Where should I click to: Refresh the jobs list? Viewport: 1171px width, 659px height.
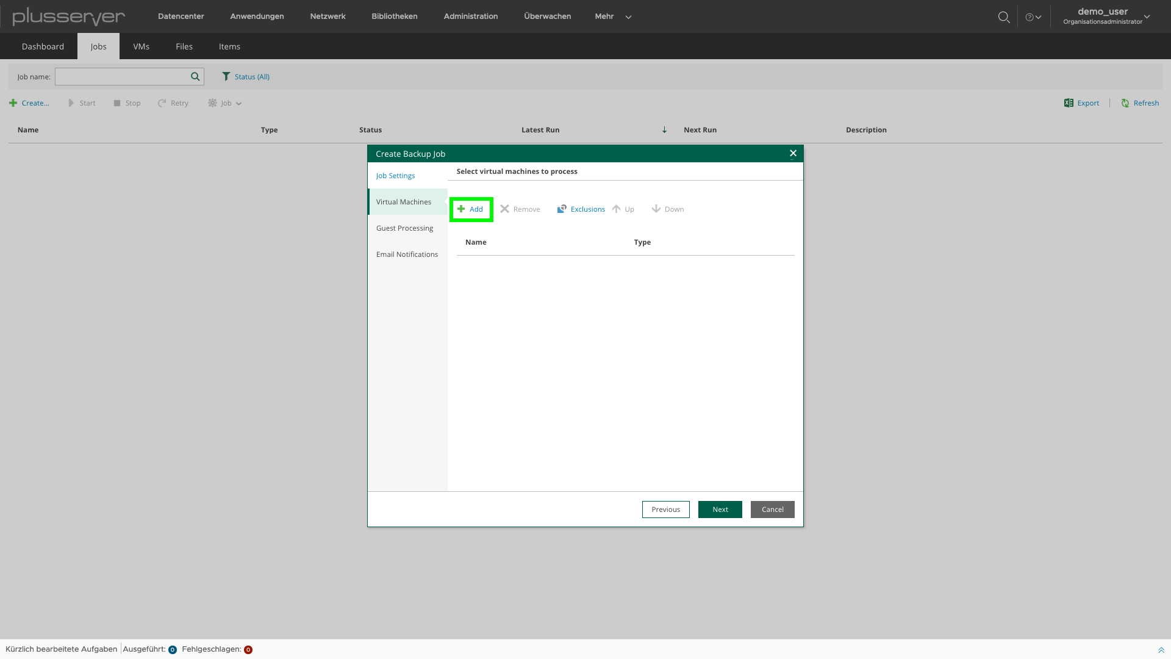coord(1140,103)
